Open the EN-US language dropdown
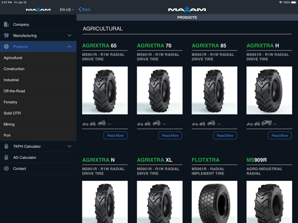This screenshot has height=223, width=298. tap(67, 10)
